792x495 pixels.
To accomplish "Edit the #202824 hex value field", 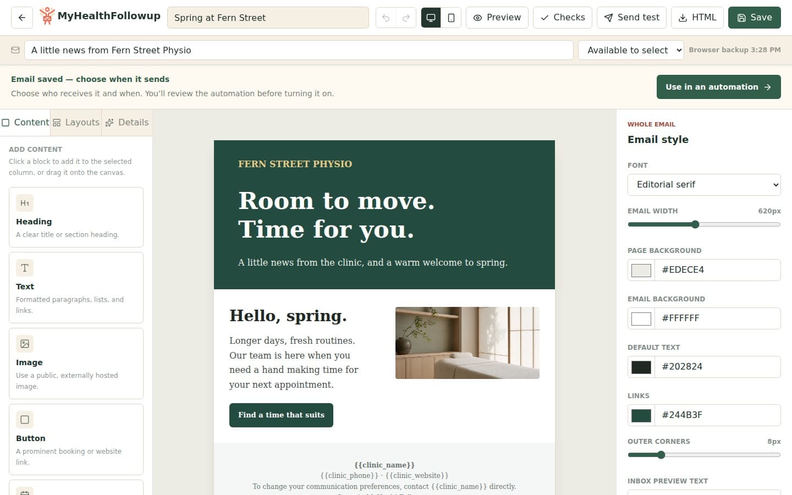I will click(x=718, y=367).
